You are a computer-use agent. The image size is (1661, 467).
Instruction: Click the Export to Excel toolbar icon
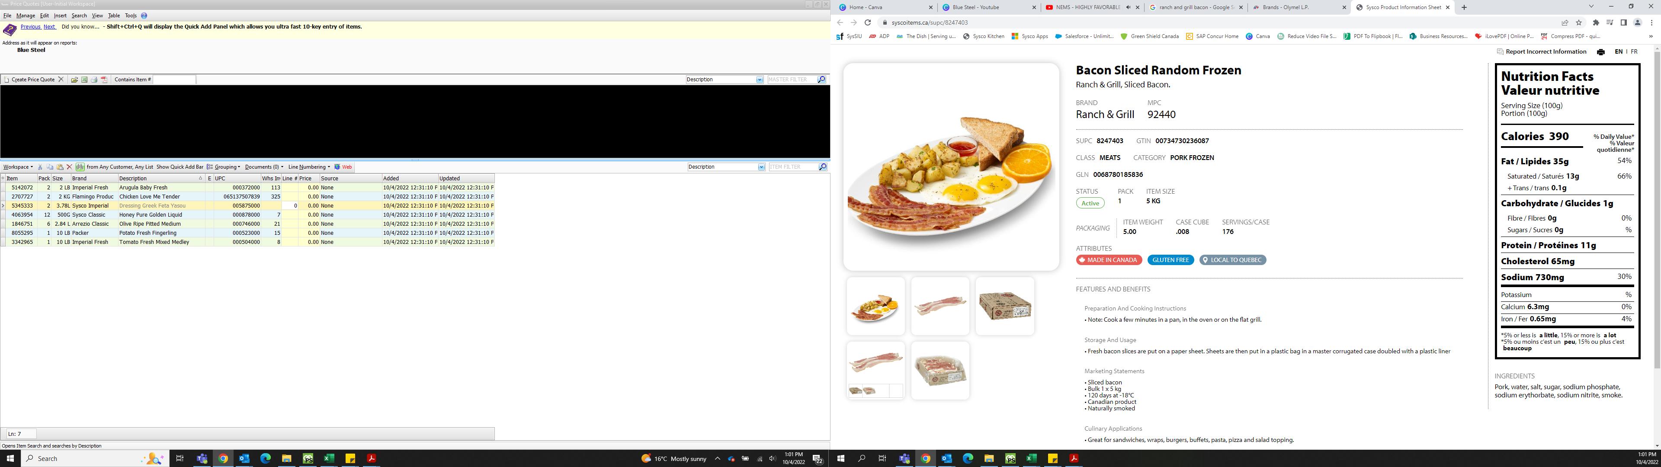pos(84,80)
